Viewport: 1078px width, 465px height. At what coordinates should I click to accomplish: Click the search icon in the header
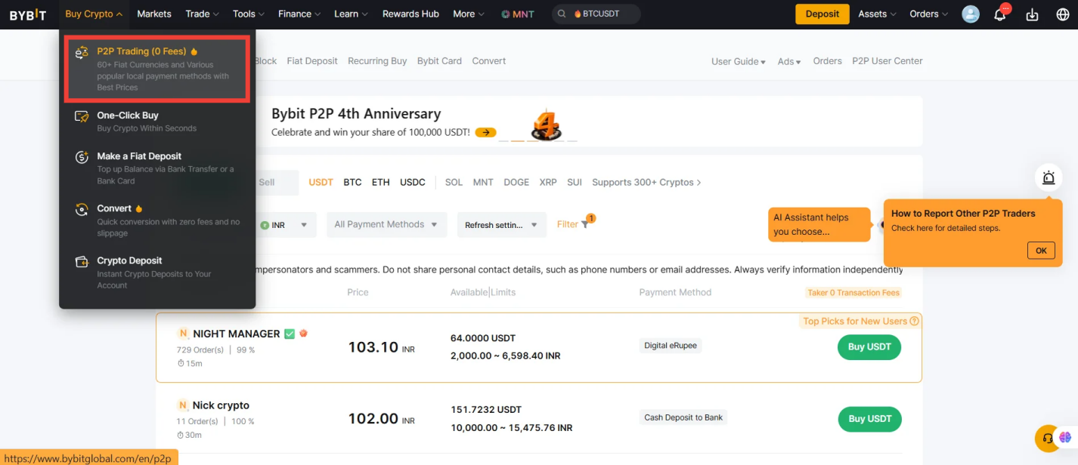(x=560, y=14)
